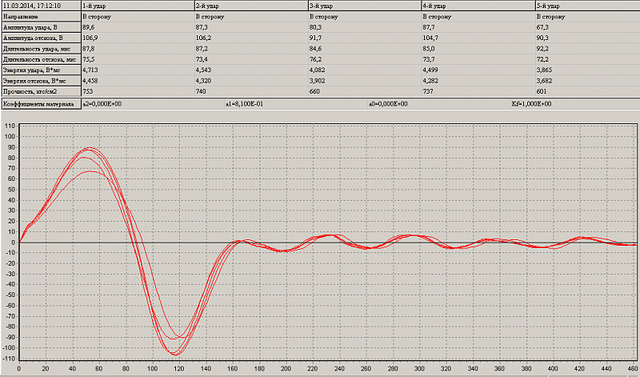The width and height of the screenshot is (640, 377).
Task: Select the rebound duration cell 72,2
Action: pyautogui.click(x=544, y=60)
